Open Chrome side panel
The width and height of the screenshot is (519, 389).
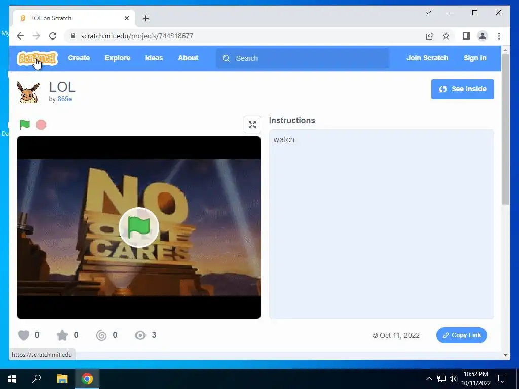[466, 36]
